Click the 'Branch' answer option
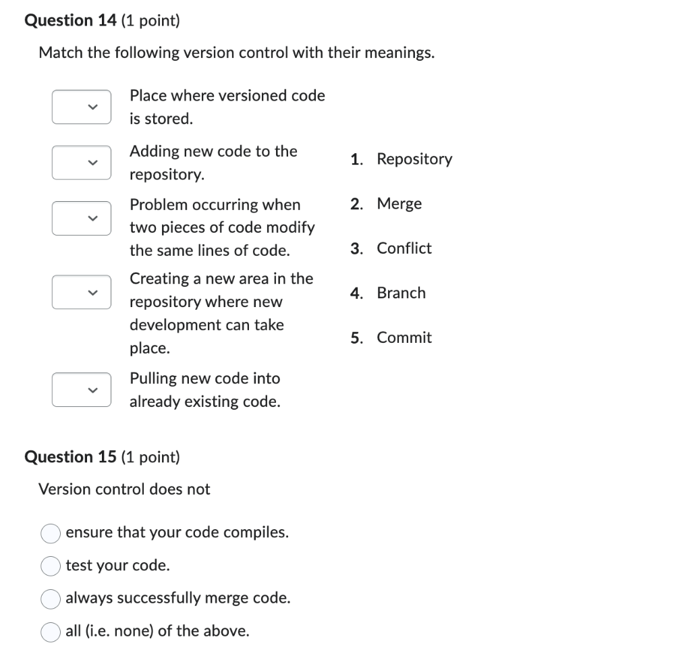 (x=402, y=292)
